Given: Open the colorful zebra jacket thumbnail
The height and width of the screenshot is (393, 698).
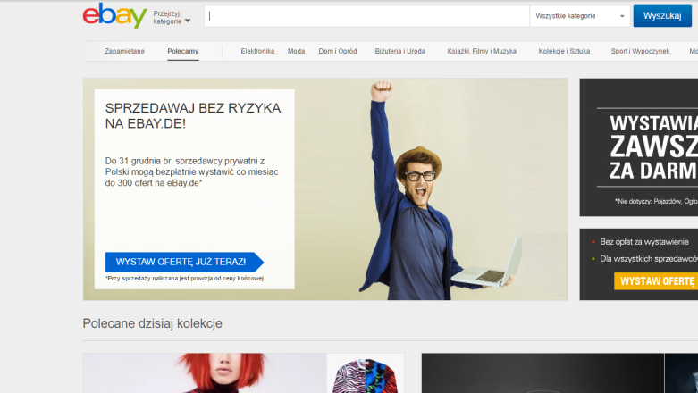Looking at the screenshot, I should pos(365,373).
